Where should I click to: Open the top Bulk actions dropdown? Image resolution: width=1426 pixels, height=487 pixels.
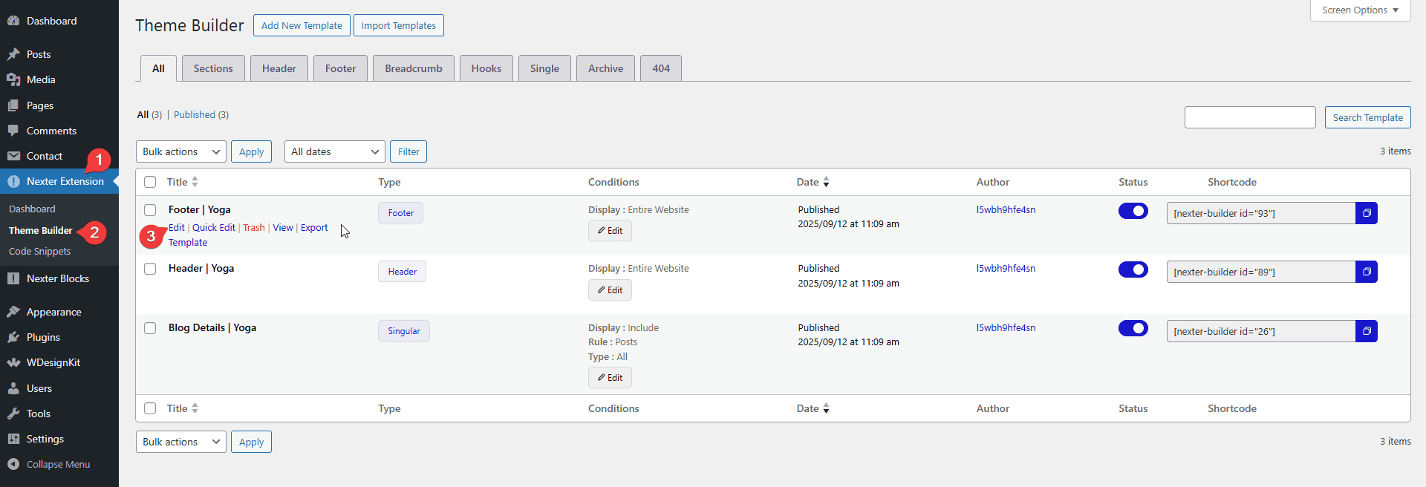coord(180,151)
